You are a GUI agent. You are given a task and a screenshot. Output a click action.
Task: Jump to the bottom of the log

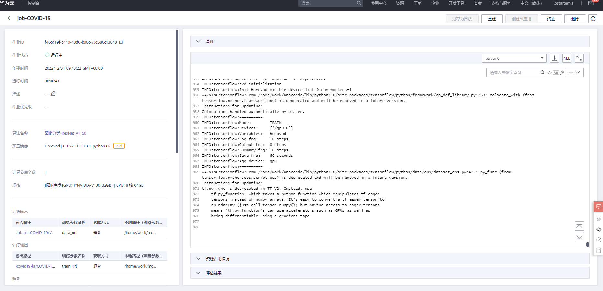pos(579,237)
